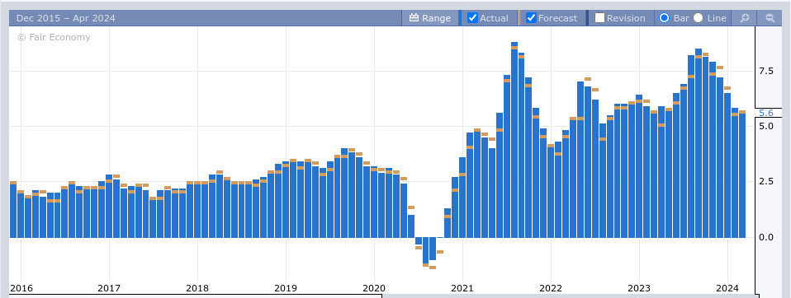Click the Dec 2015 – Apr 2024 range text
Image resolution: width=791 pixels, height=298 pixels.
coord(65,18)
